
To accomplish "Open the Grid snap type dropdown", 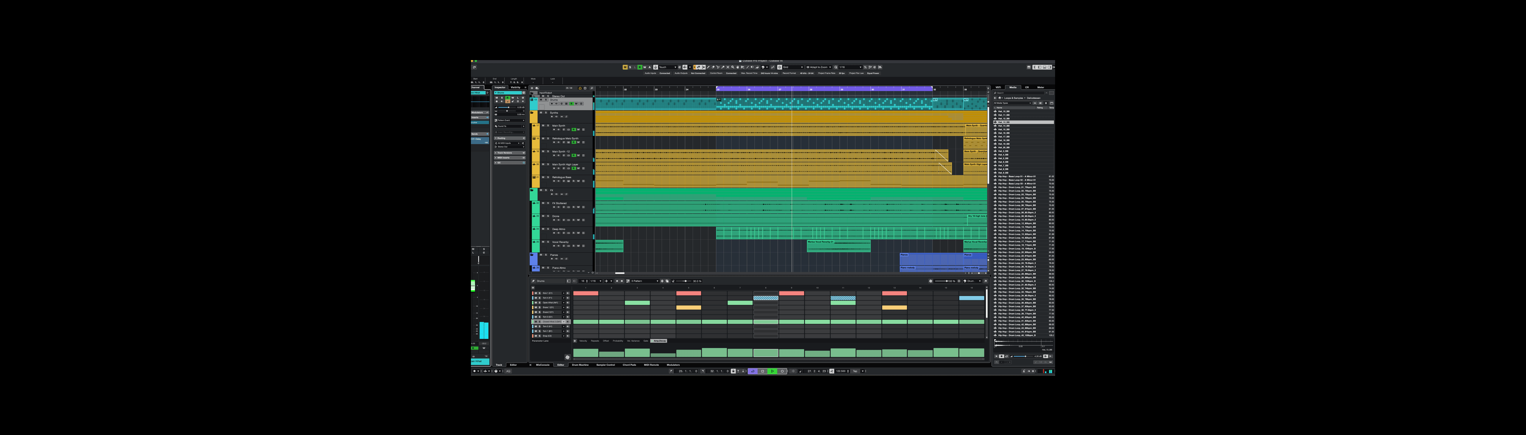I will (x=793, y=67).
